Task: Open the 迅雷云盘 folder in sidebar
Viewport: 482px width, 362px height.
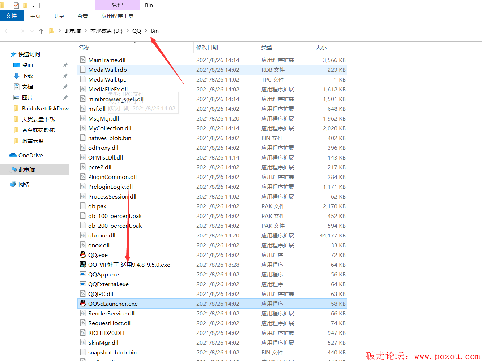Action: 33,141
